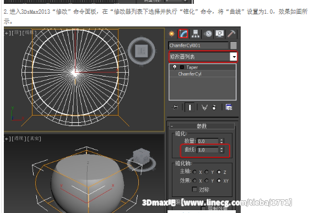
Task: Select the X primary axis radio button
Action: click(x=194, y=172)
